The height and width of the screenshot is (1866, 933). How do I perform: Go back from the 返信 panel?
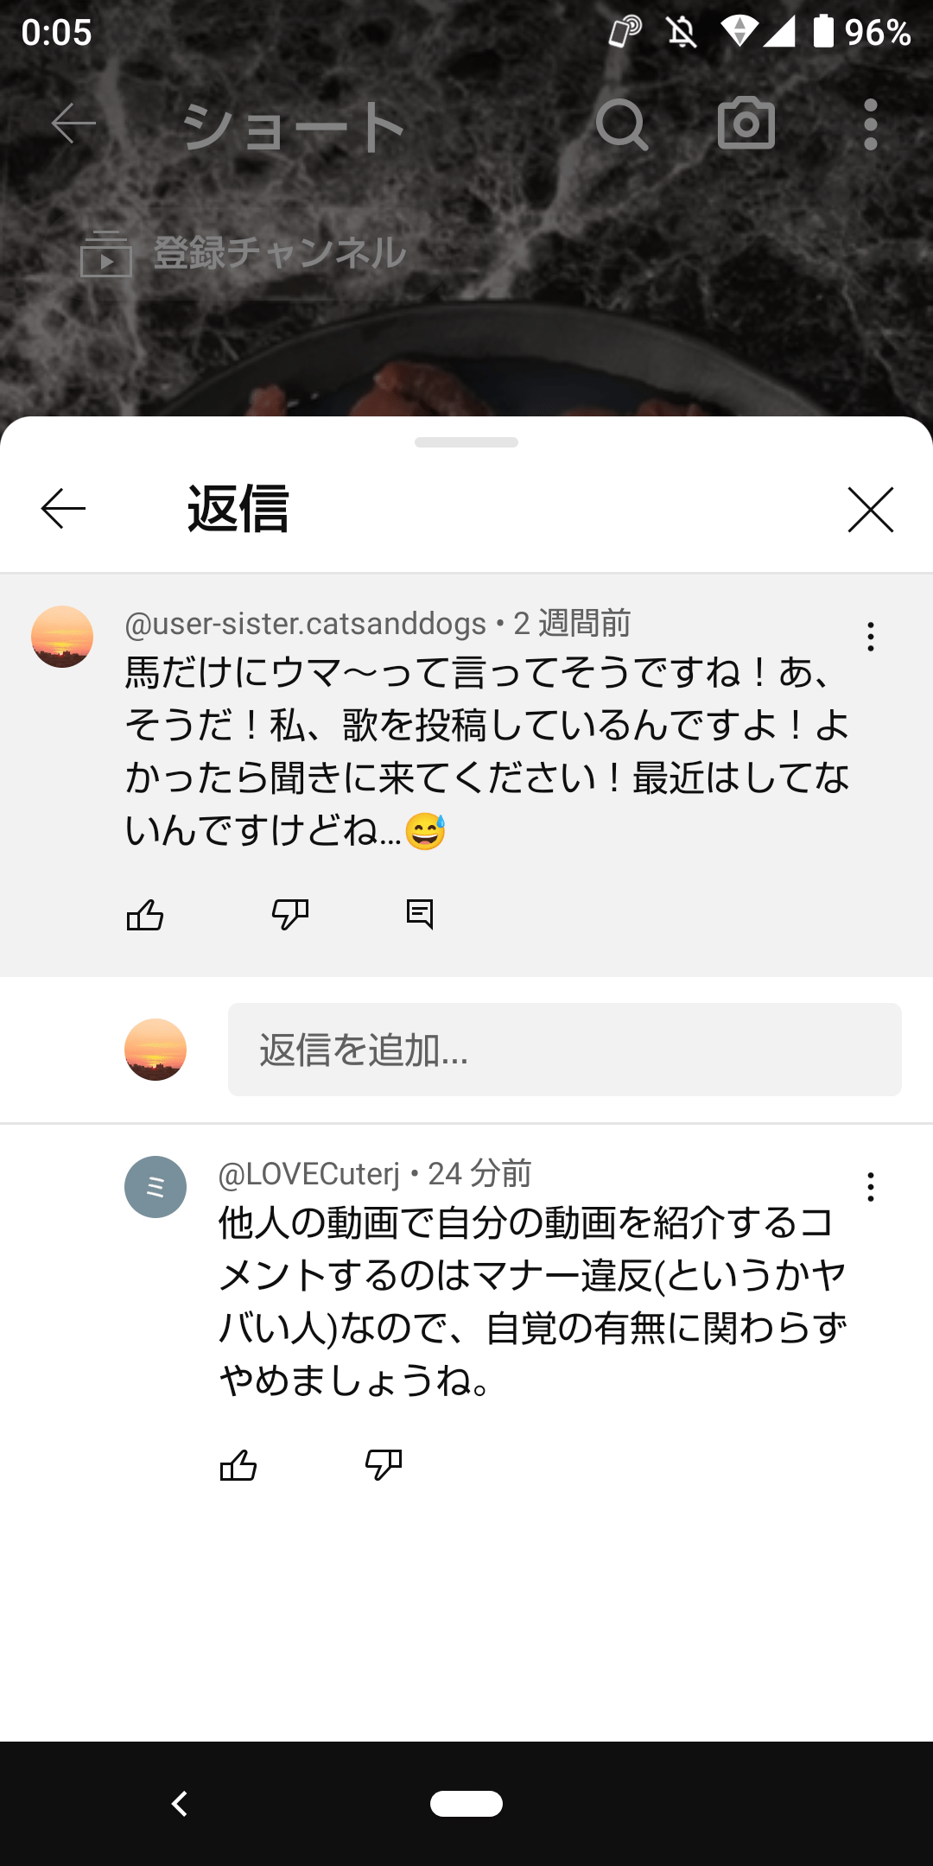(63, 508)
